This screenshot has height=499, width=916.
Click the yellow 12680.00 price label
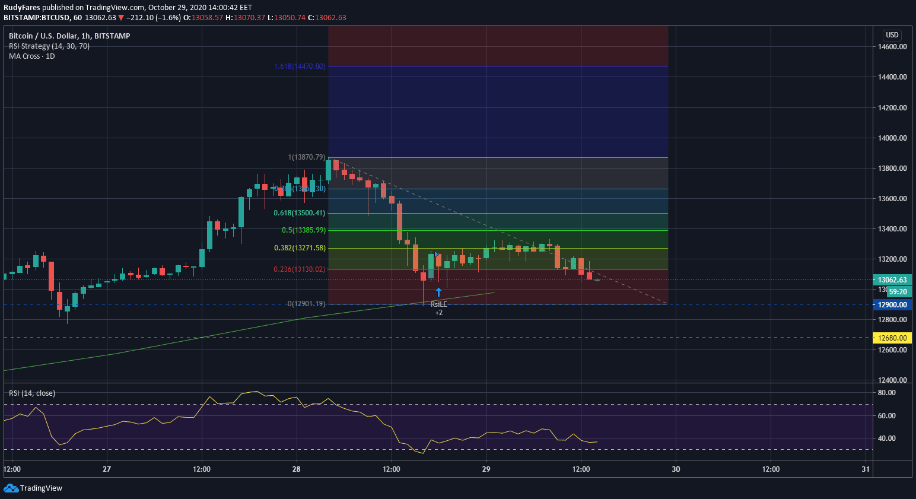point(892,338)
